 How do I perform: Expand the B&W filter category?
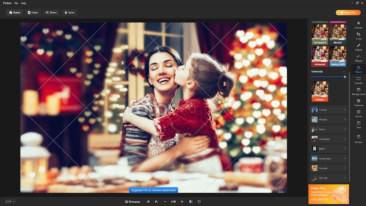pyautogui.click(x=329, y=149)
